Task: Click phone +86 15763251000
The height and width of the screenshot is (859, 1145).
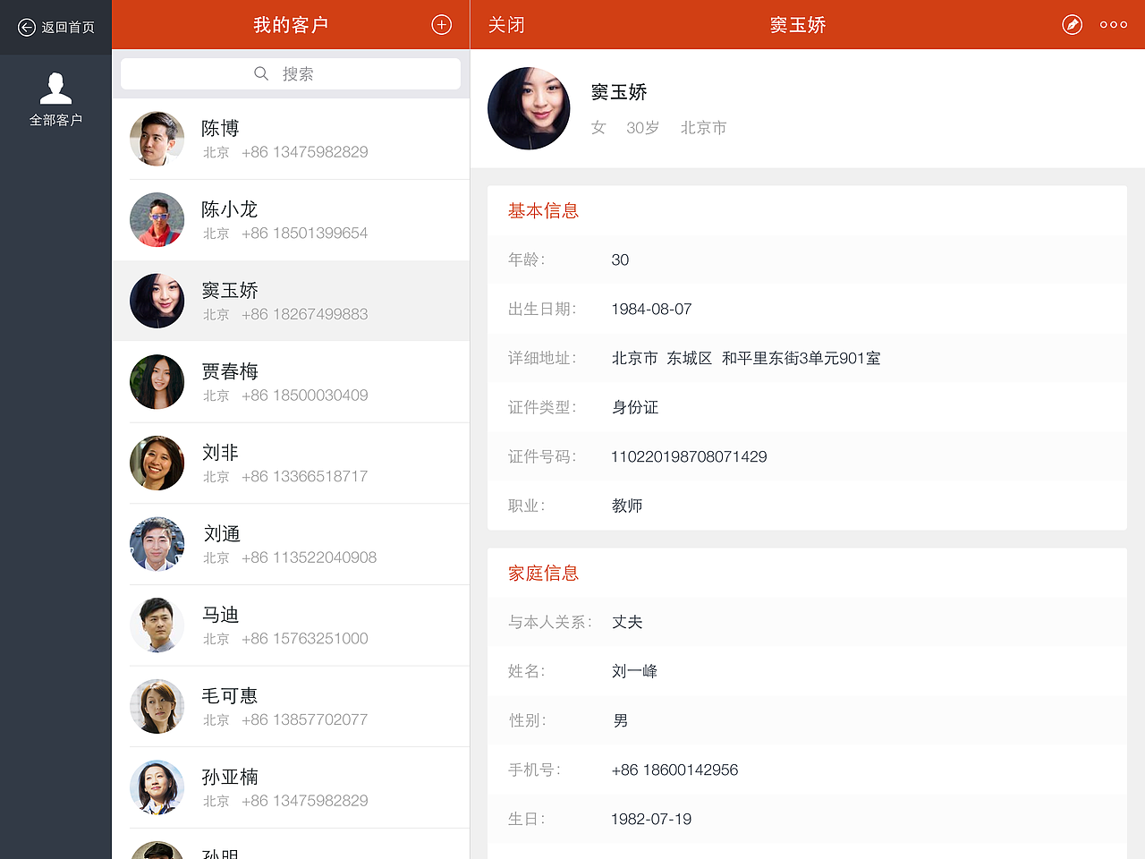Action: [x=304, y=639]
